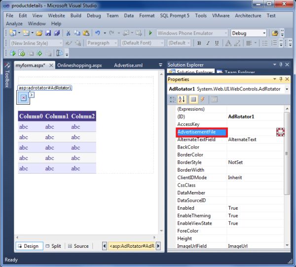Open the Events lightning bolt view
Image resolution: width=296 pixels, height=267 pixels.
(x=202, y=99)
